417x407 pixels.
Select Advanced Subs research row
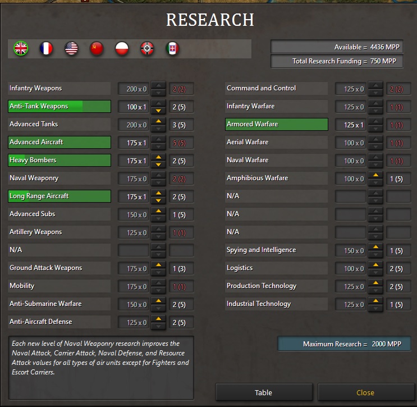59,214
